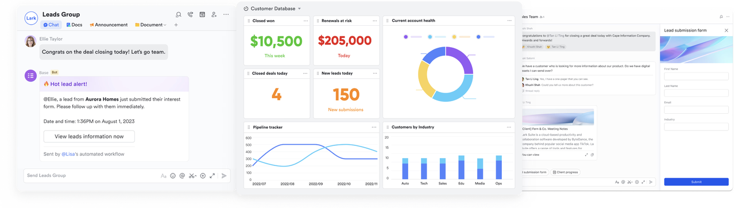Image resolution: width=735 pixels, height=208 pixels.
Task: Expand the Leads Group message editor
Action: point(212,176)
